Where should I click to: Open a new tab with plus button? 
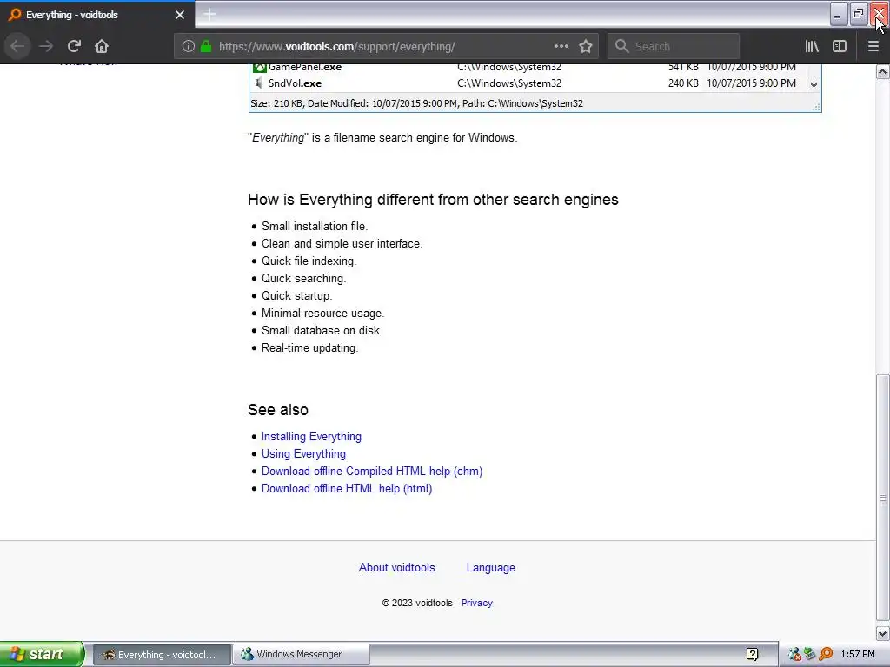pyautogui.click(x=209, y=15)
